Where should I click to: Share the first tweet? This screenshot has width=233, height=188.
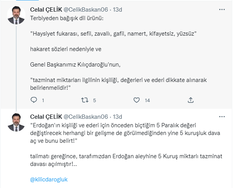click(190, 100)
